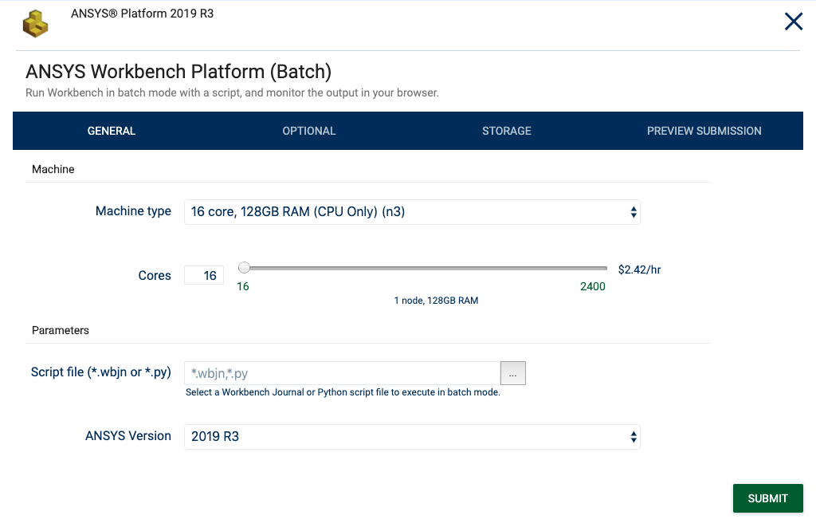Image resolution: width=816 pixels, height=531 pixels.
Task: Click the 'Run Workbench in batch mode' description text
Action: (232, 92)
